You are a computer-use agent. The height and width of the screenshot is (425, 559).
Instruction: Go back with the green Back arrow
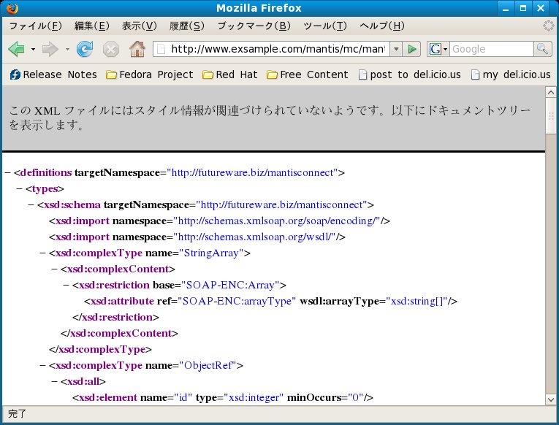click(x=16, y=49)
